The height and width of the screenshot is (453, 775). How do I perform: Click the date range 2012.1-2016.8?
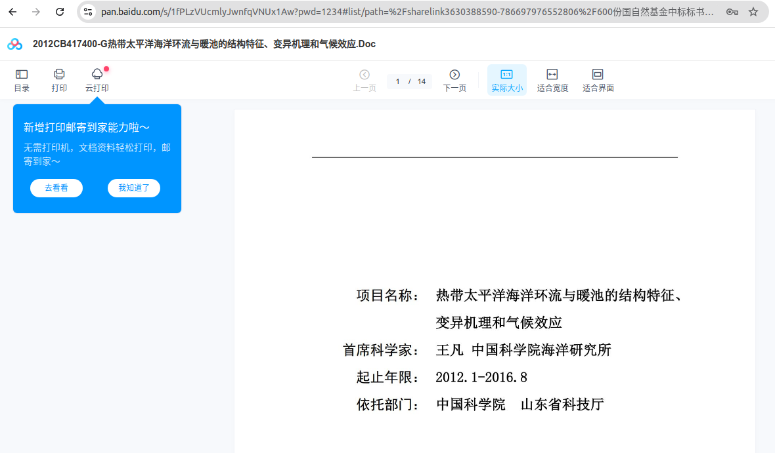click(481, 378)
